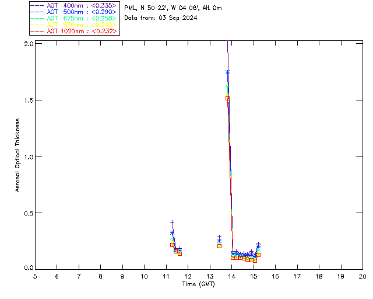Click the 0.0 y-axis tick label
This screenshot has height=299, width=373.
(x=29, y=268)
